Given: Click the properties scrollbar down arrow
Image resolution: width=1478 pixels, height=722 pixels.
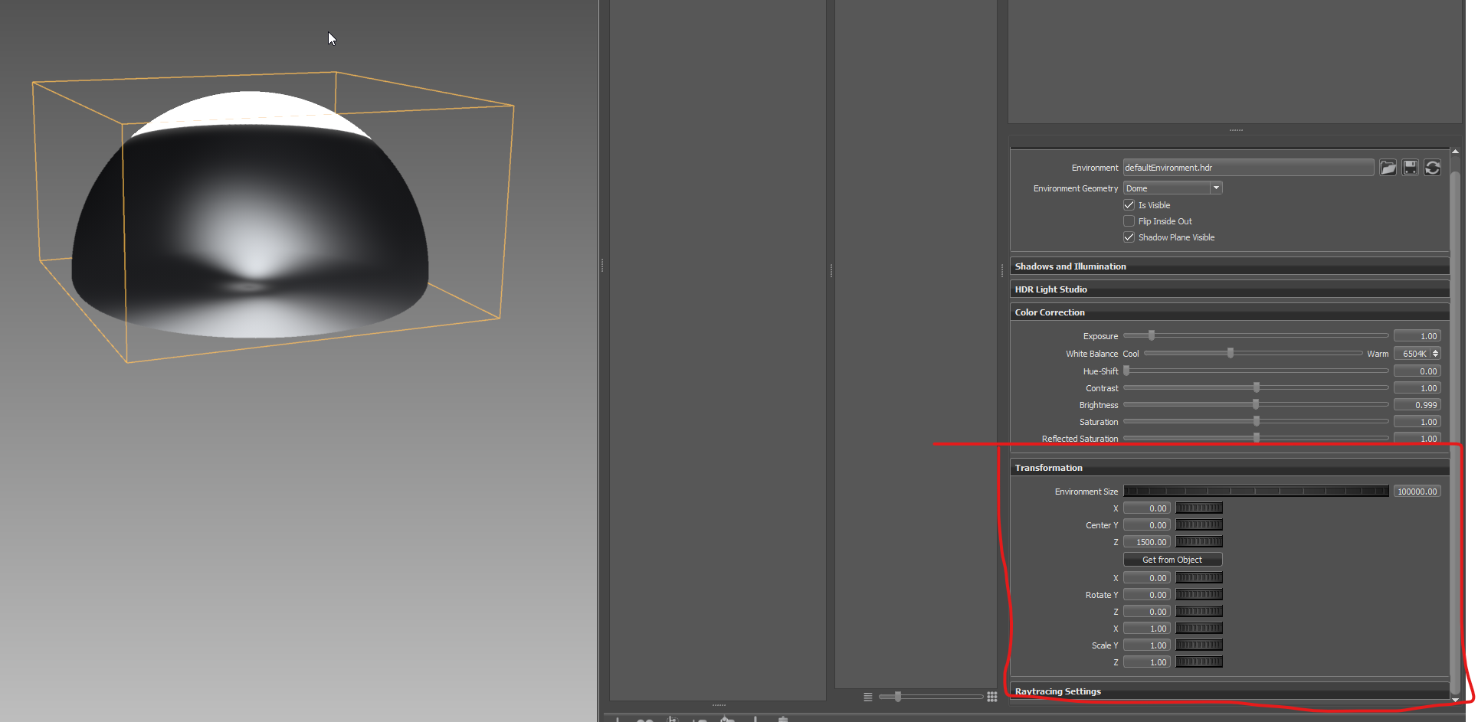Looking at the screenshot, I should [x=1455, y=699].
